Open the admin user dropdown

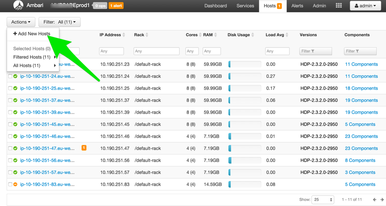(x=365, y=6)
